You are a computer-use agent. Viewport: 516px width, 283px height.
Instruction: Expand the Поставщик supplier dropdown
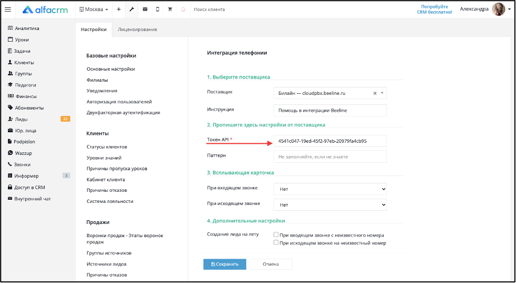(x=330, y=93)
